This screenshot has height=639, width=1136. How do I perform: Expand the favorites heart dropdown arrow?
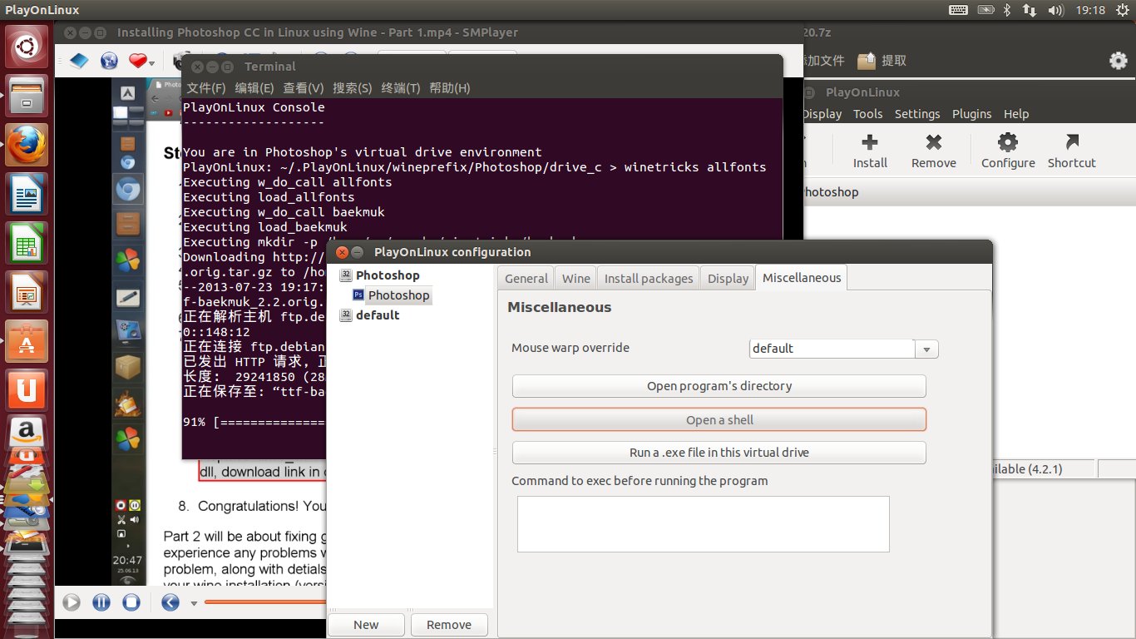click(152, 62)
